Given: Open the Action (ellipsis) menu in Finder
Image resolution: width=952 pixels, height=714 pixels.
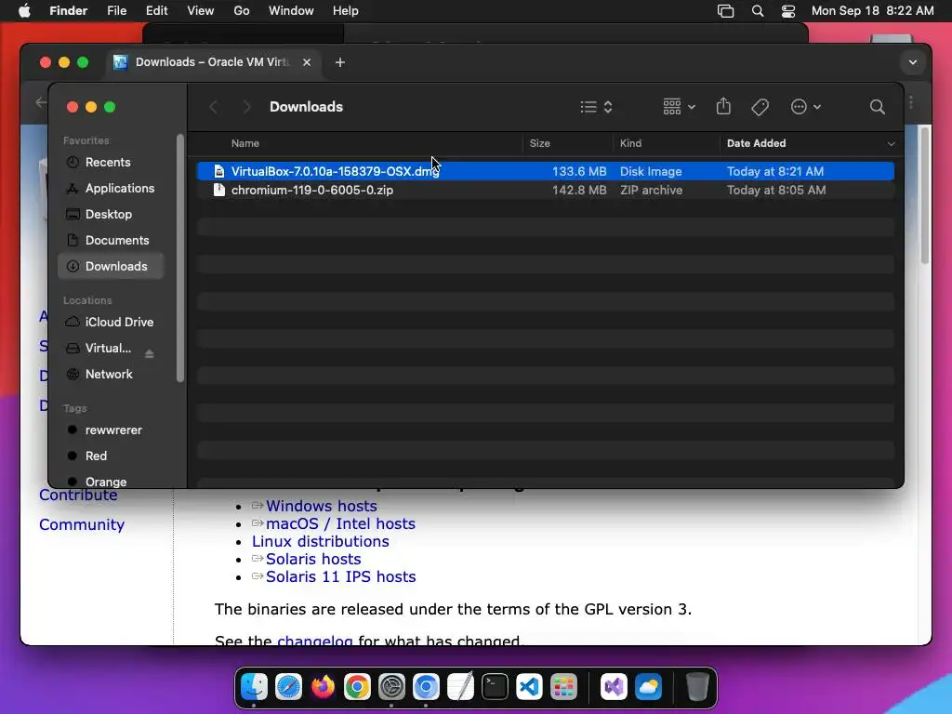Looking at the screenshot, I should click(806, 108).
